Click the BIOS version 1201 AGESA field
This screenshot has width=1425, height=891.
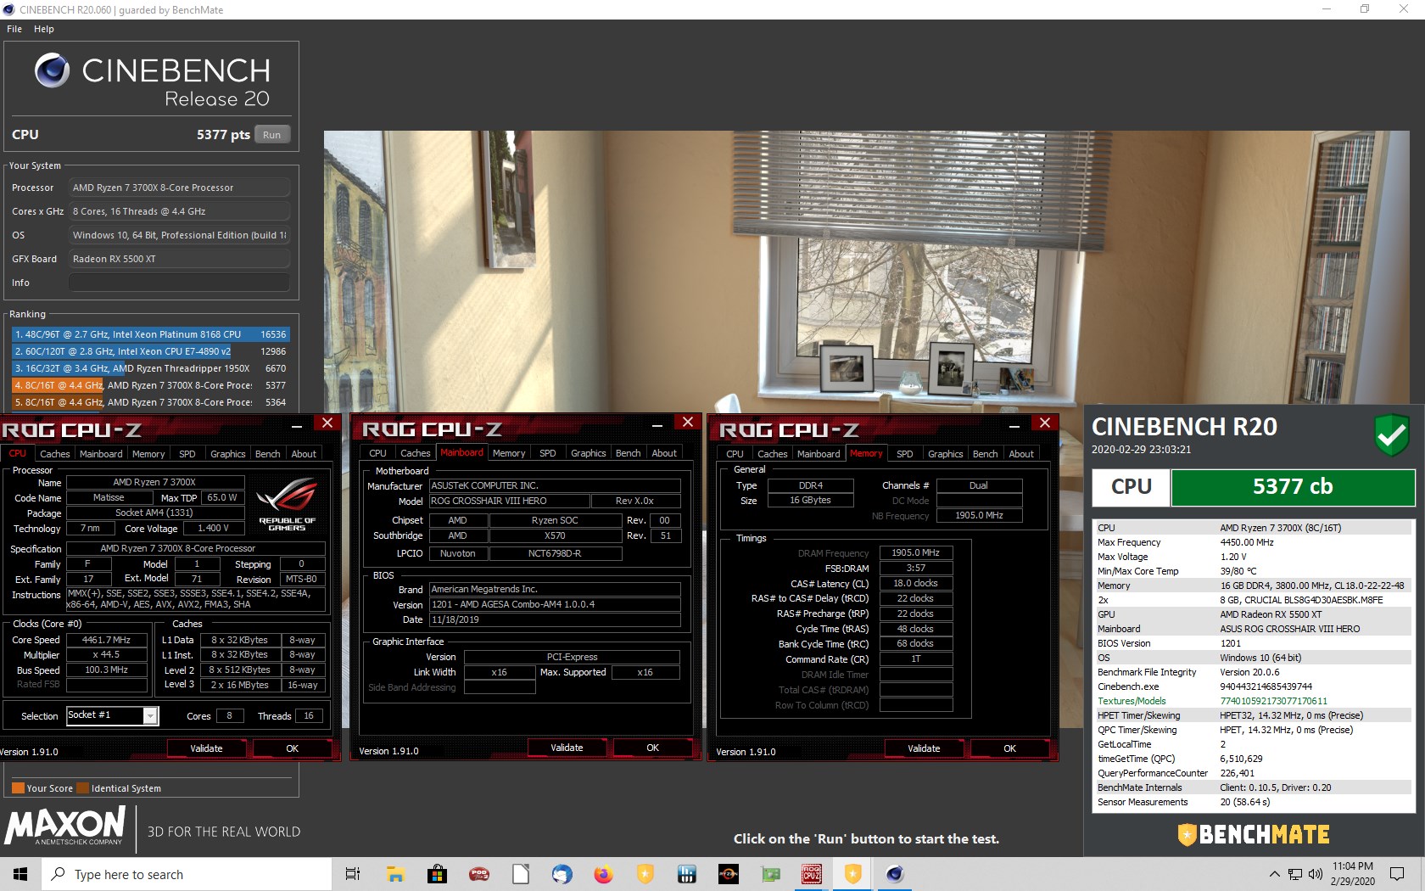(x=555, y=605)
